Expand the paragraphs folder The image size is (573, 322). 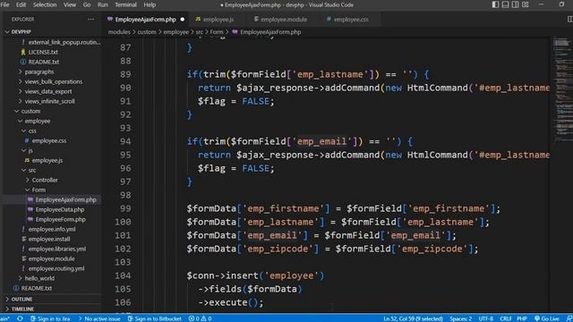click(x=39, y=72)
